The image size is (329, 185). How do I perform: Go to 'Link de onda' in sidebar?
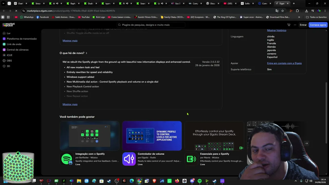click(x=12, y=44)
